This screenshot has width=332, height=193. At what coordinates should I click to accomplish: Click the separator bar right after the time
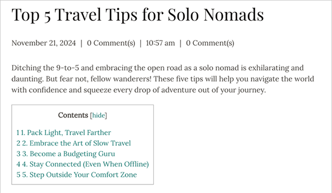click(x=180, y=43)
